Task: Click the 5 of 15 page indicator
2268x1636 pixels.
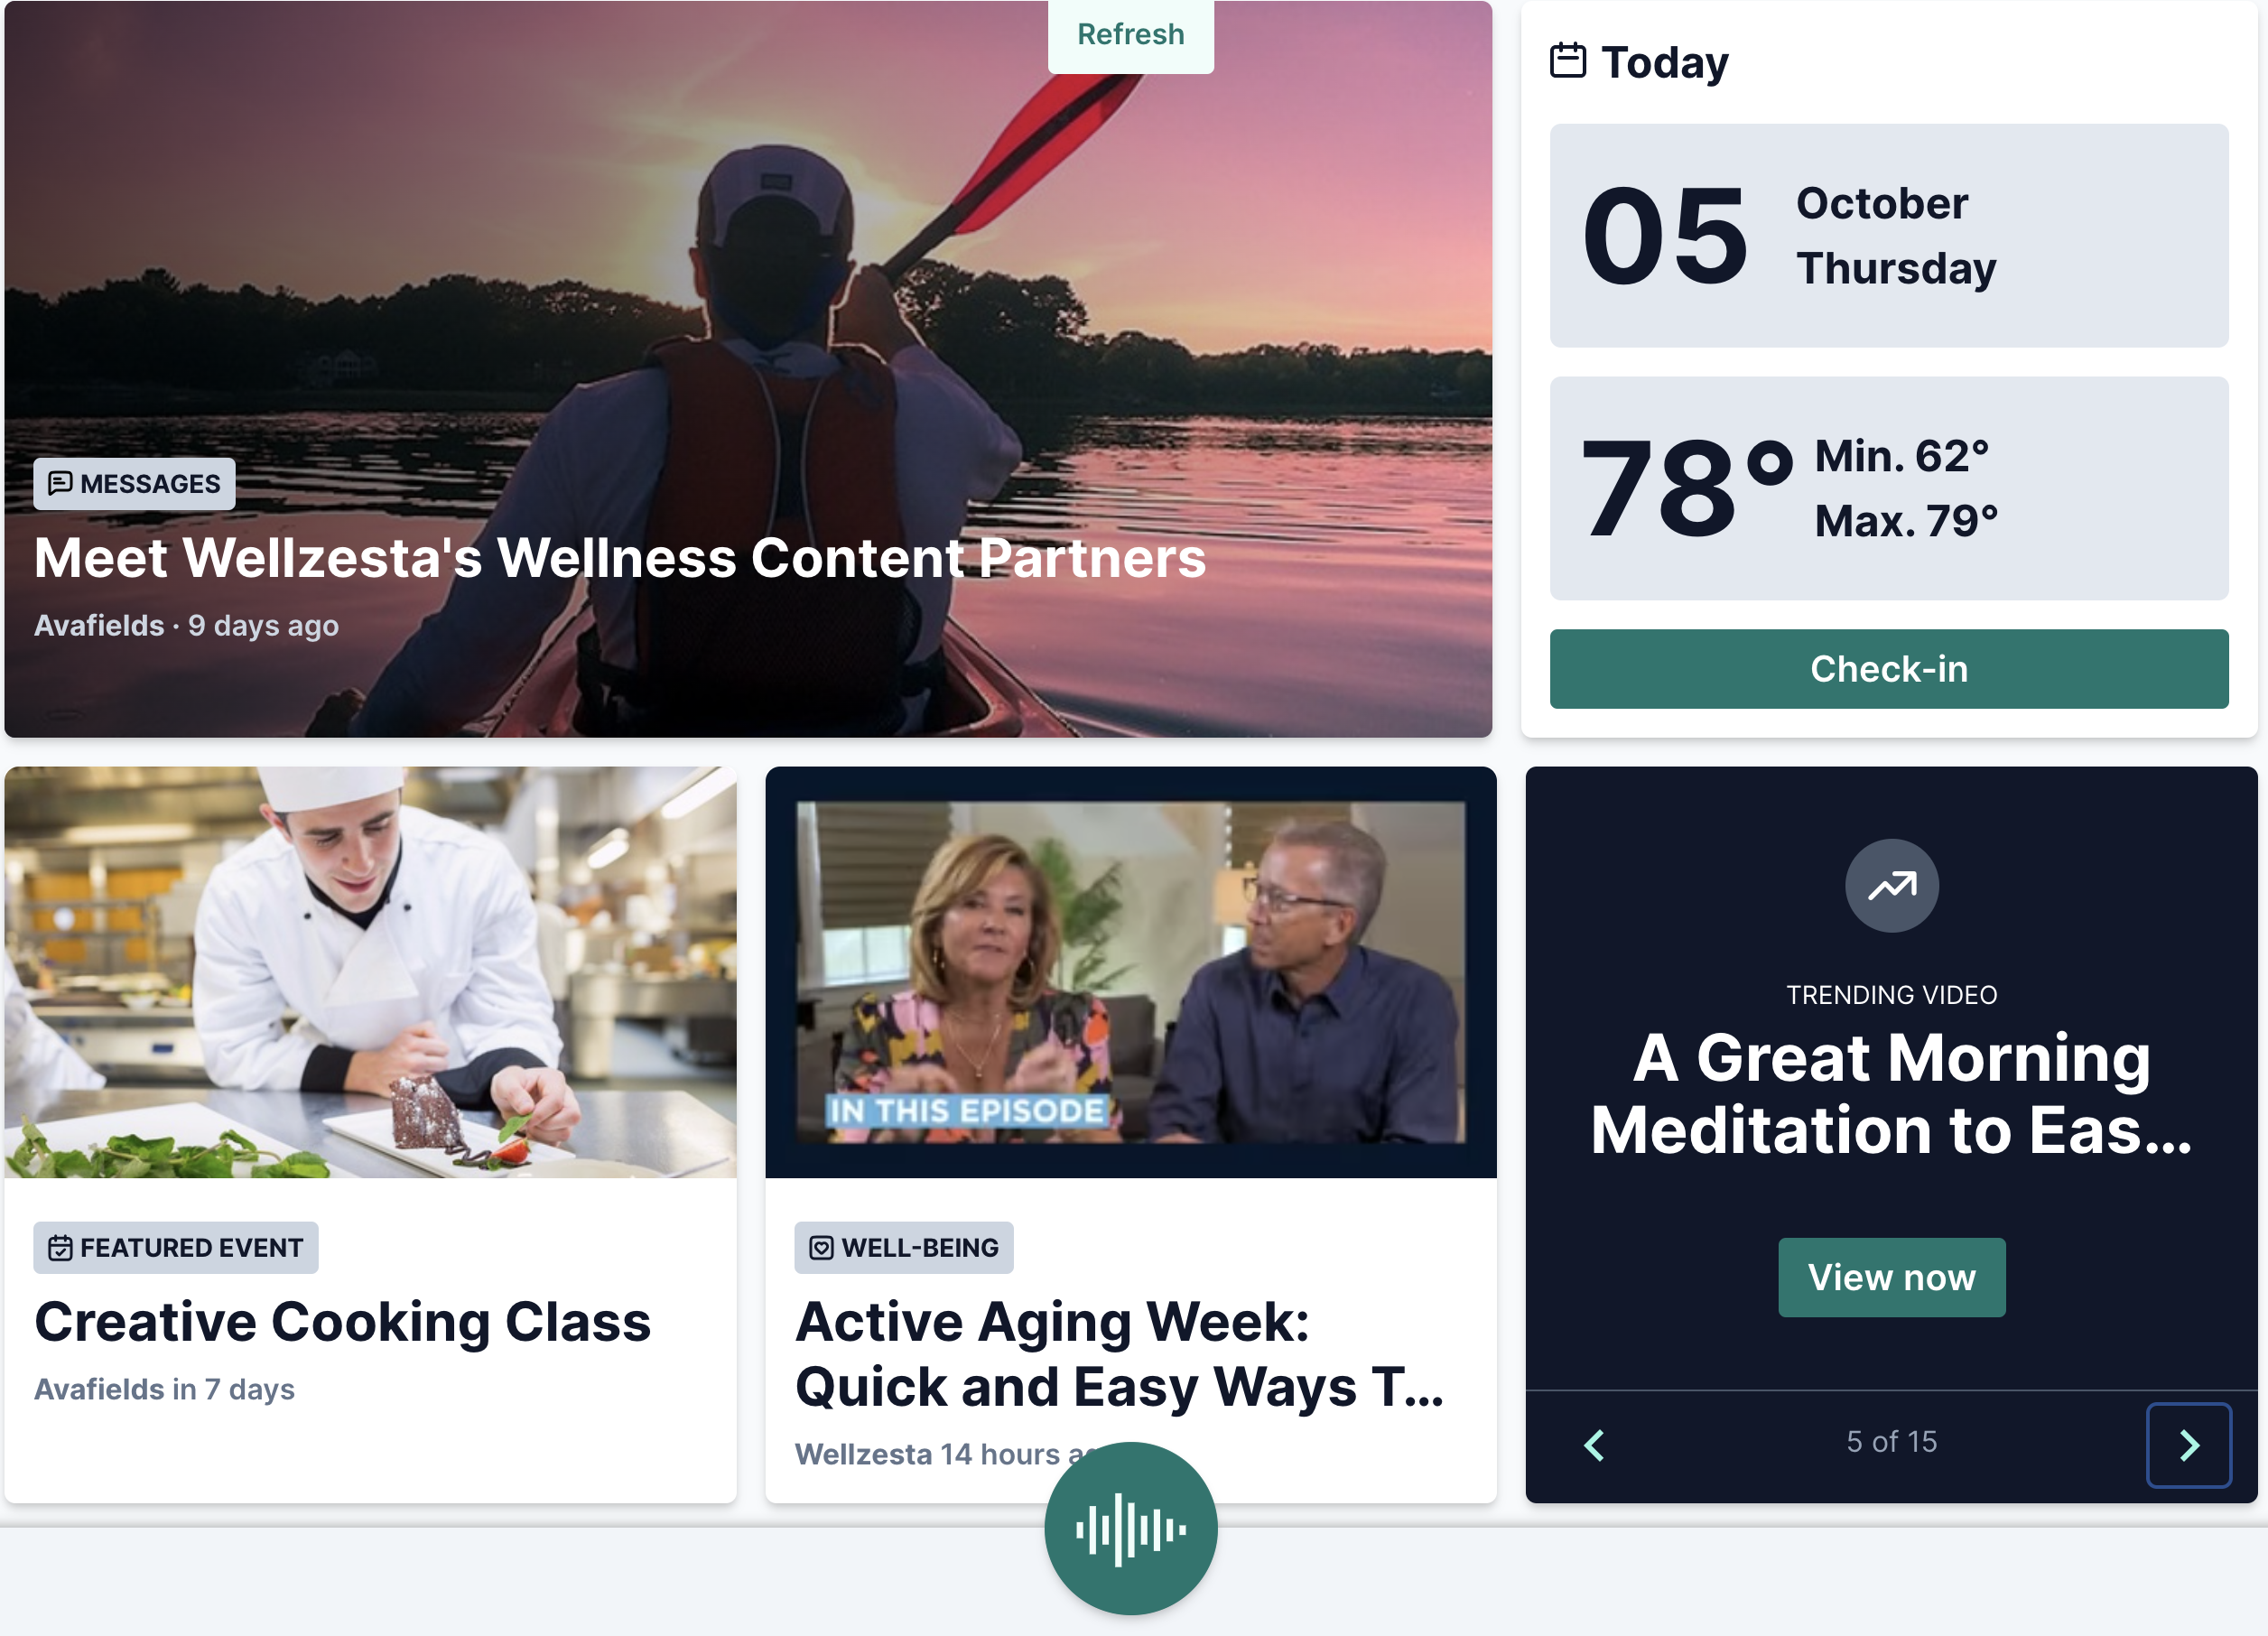Action: (x=1891, y=1441)
